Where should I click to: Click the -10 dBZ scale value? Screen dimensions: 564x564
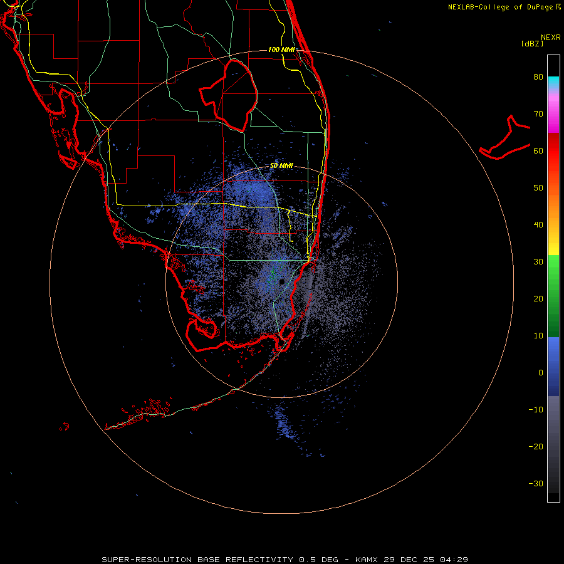pyautogui.click(x=536, y=410)
